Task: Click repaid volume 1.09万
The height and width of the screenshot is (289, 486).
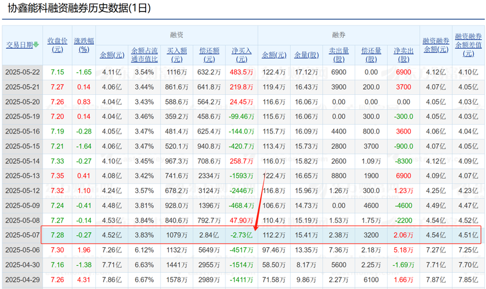Action: [x=371, y=161]
